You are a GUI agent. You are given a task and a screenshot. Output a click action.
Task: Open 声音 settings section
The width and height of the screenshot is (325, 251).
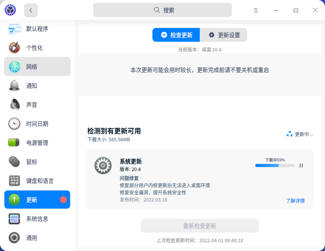[x=37, y=105]
